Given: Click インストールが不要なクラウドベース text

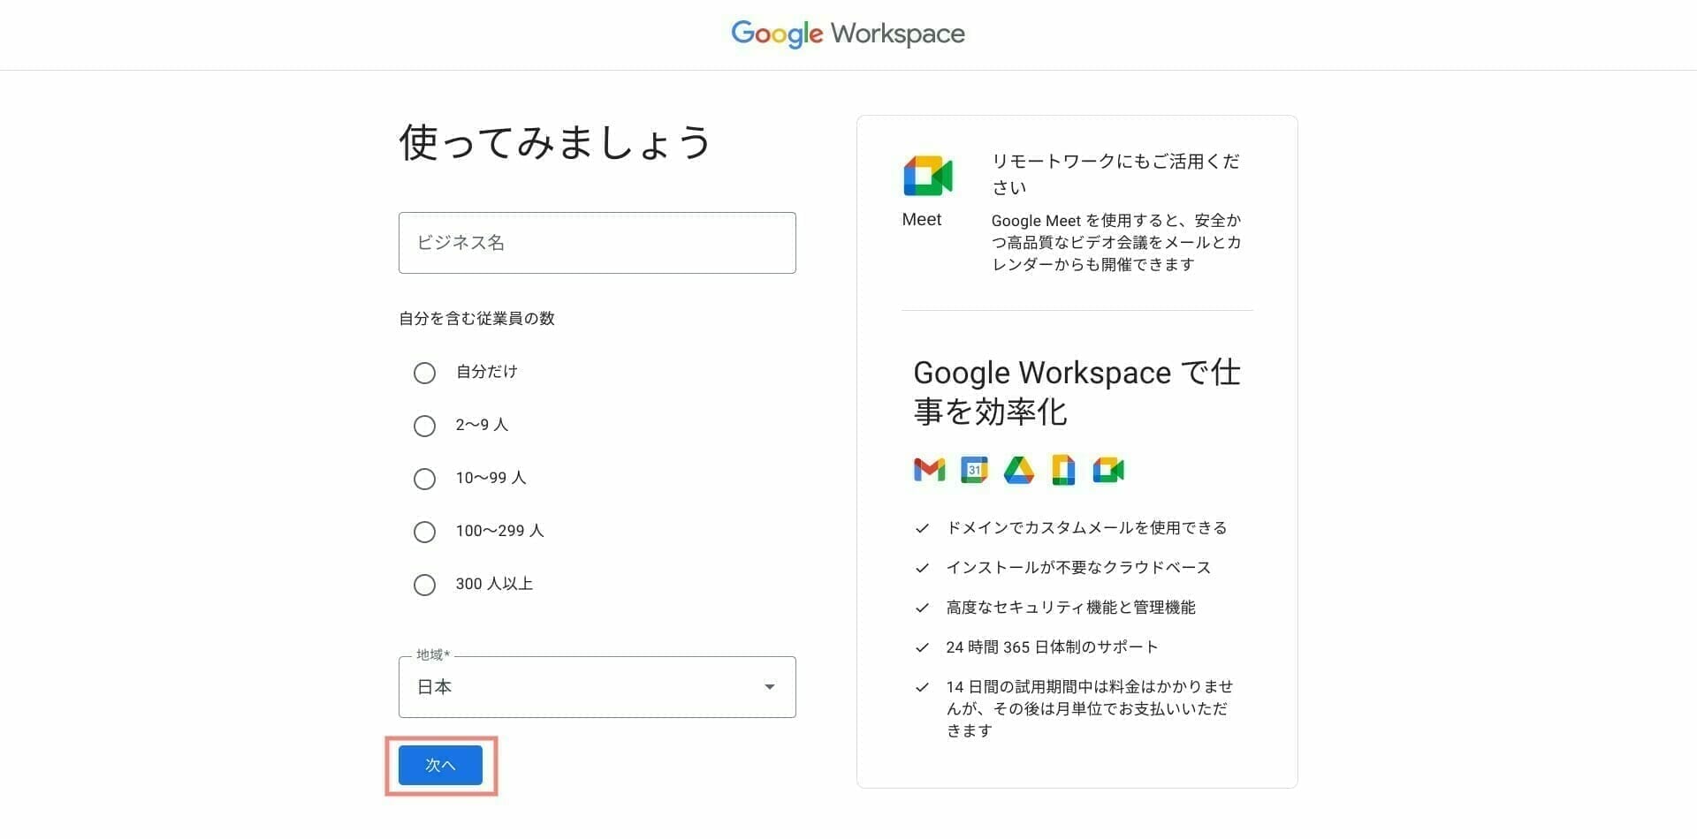Looking at the screenshot, I should tap(1078, 567).
